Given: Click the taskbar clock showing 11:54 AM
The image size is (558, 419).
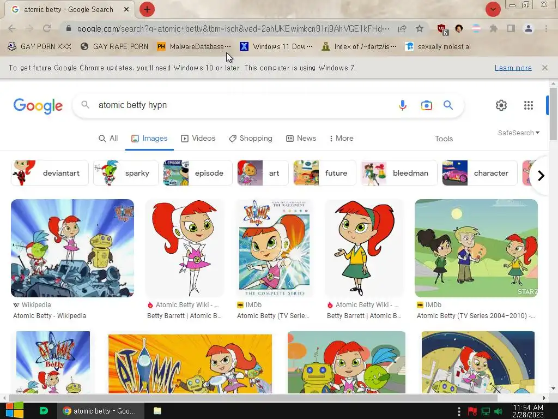Looking at the screenshot, I should 528,411.
